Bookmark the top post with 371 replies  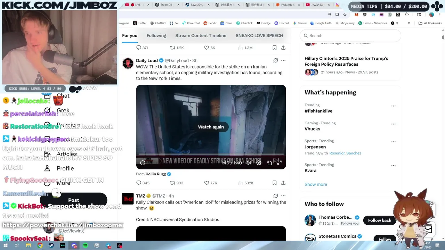click(274, 48)
